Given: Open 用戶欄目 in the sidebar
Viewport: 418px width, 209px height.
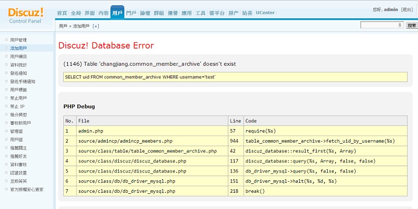Looking at the screenshot, I should (x=18, y=56).
